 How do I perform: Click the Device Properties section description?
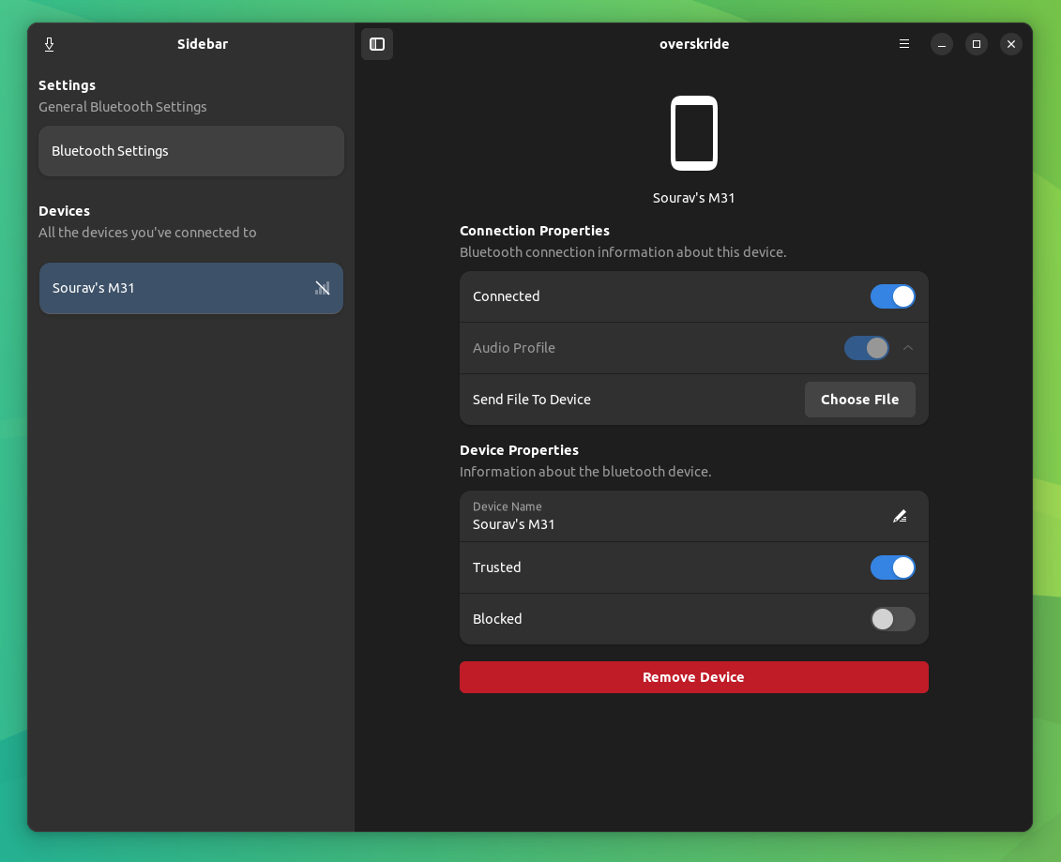click(x=585, y=472)
